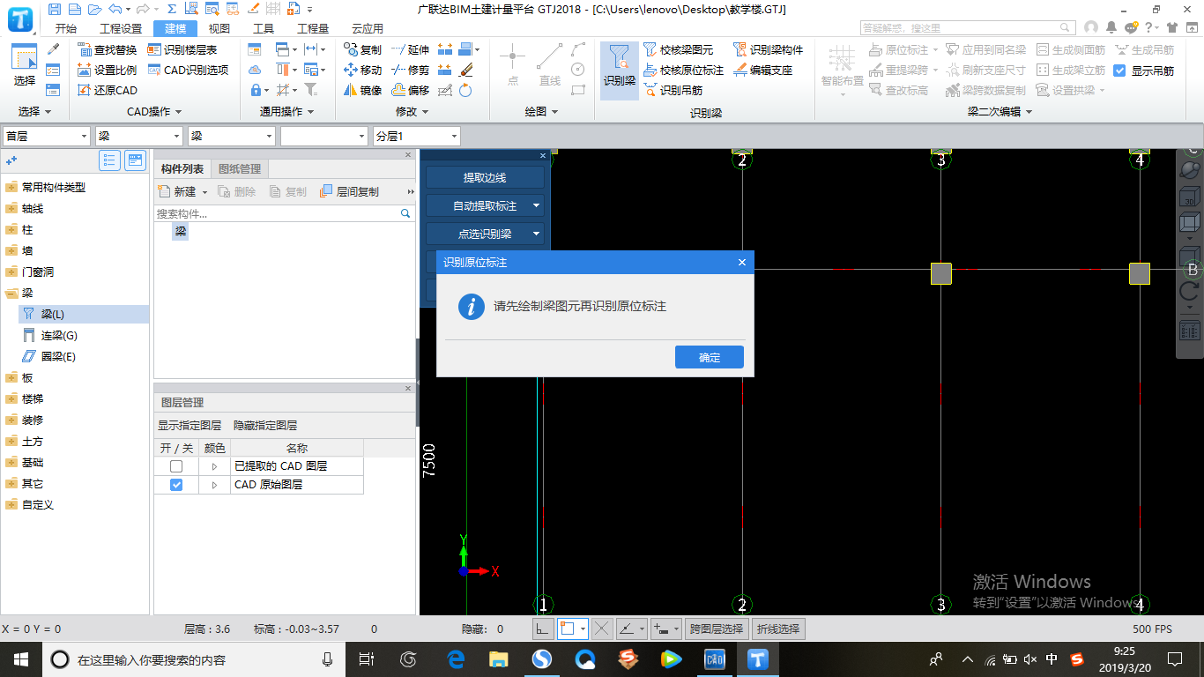Click the 层间复制 button
Viewport: 1204px width, 677px height.
[349, 191]
